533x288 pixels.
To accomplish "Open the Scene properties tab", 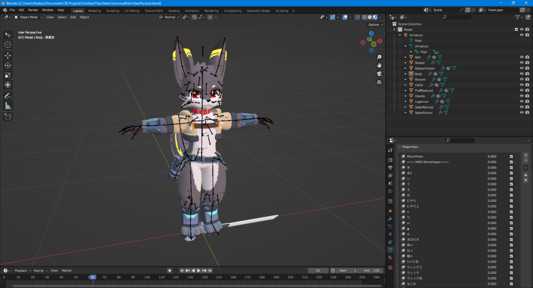I will tap(390, 183).
